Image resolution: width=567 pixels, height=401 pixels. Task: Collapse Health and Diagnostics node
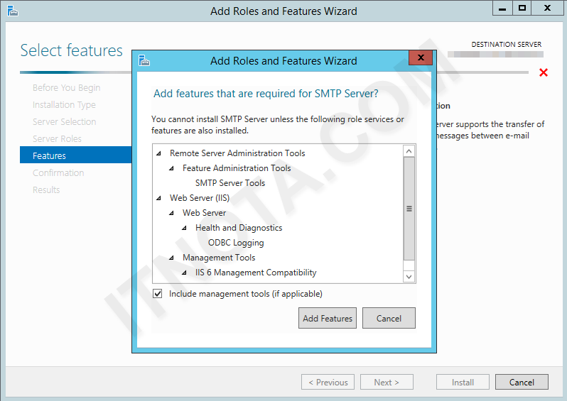[x=184, y=228]
